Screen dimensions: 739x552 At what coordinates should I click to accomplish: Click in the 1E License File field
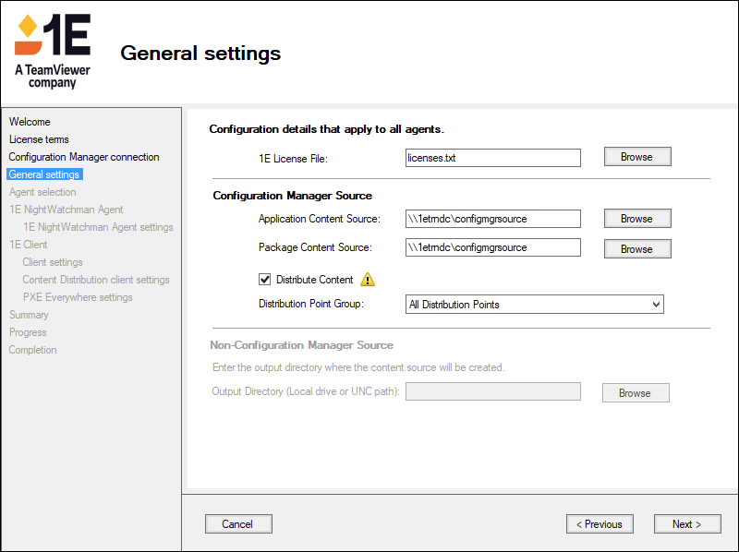click(492, 158)
